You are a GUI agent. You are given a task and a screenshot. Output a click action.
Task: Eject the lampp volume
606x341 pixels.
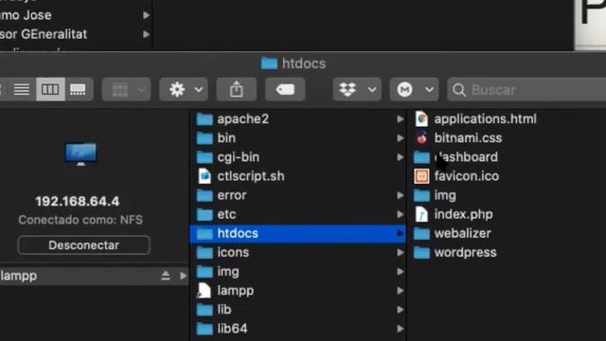coord(166,276)
